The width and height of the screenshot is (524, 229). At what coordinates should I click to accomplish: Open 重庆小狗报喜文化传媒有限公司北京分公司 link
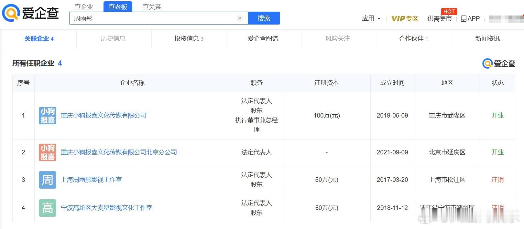tap(119, 152)
